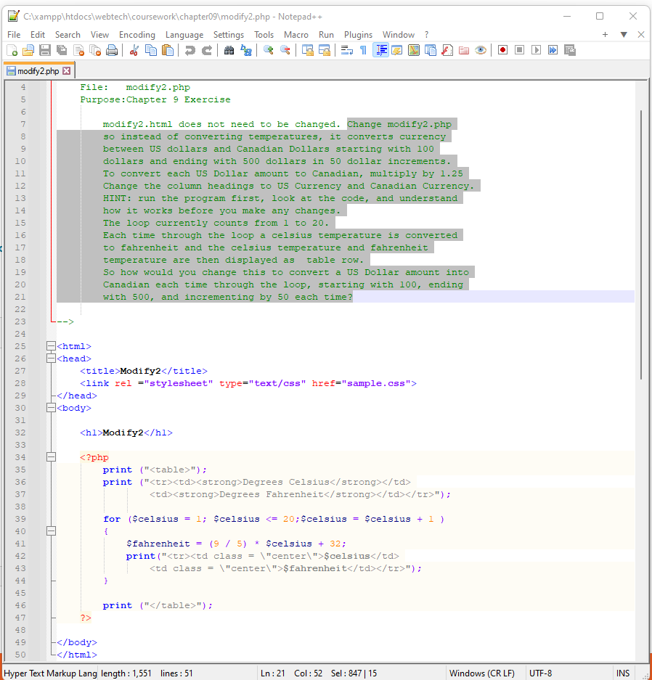Screen dimensions: 652x680
Task: Stop macro recording square button
Action: click(x=519, y=50)
